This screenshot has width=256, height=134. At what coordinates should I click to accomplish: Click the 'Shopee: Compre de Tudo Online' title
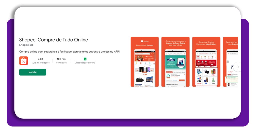pos(53,40)
